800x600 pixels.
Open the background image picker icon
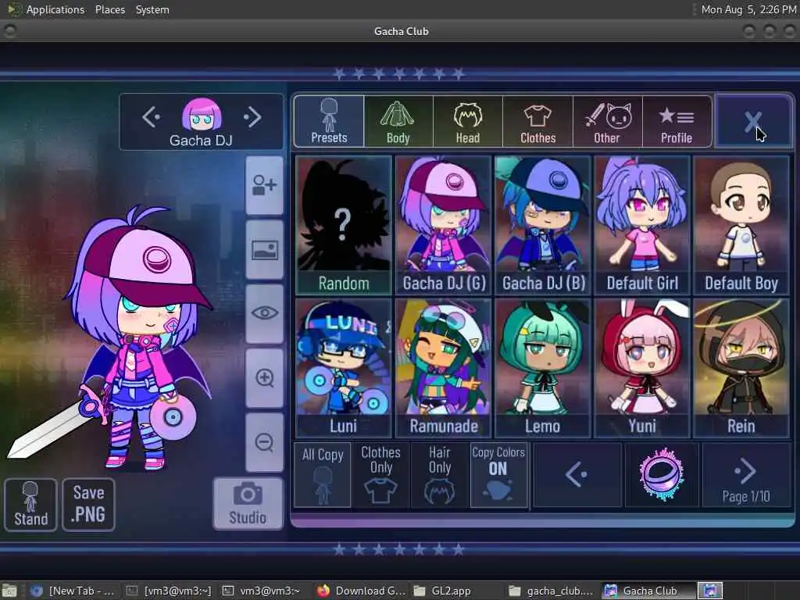coord(264,250)
